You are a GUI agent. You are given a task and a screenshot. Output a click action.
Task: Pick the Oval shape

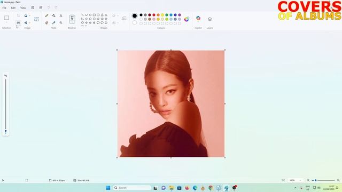90,15
